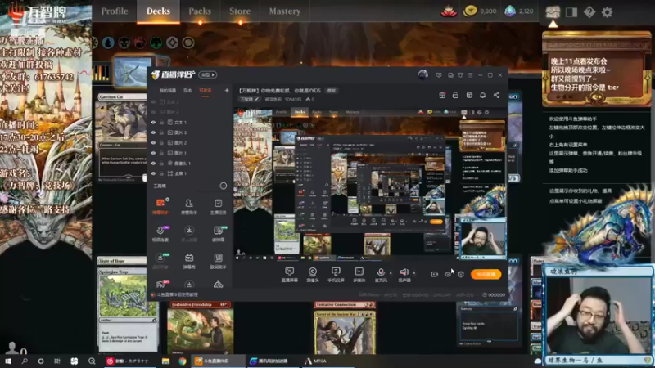Open File Explorer from the taskbar
This screenshot has width=655, height=368.
tap(166, 361)
